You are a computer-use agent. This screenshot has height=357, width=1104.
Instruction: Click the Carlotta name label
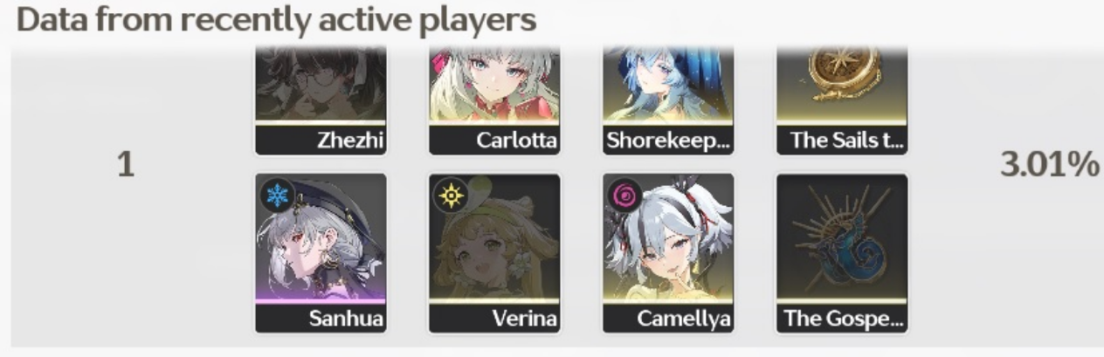point(516,140)
